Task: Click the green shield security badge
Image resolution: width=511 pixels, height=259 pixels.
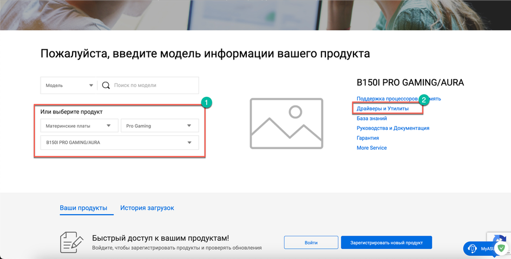Action: pyautogui.click(x=501, y=248)
